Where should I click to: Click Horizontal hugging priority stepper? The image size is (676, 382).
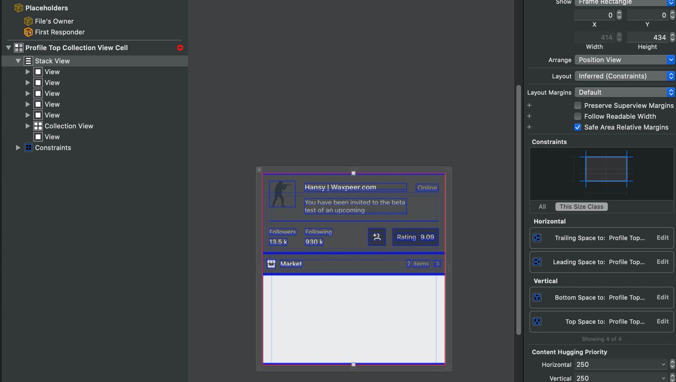pos(672,365)
